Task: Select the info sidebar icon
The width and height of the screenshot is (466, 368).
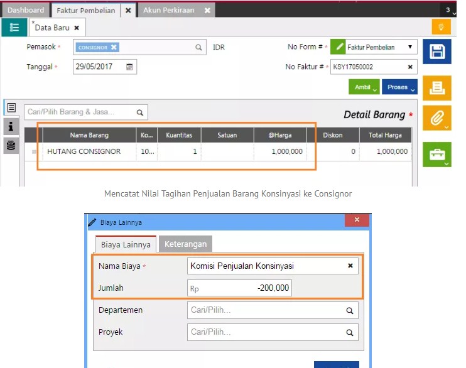Action: click(x=11, y=126)
